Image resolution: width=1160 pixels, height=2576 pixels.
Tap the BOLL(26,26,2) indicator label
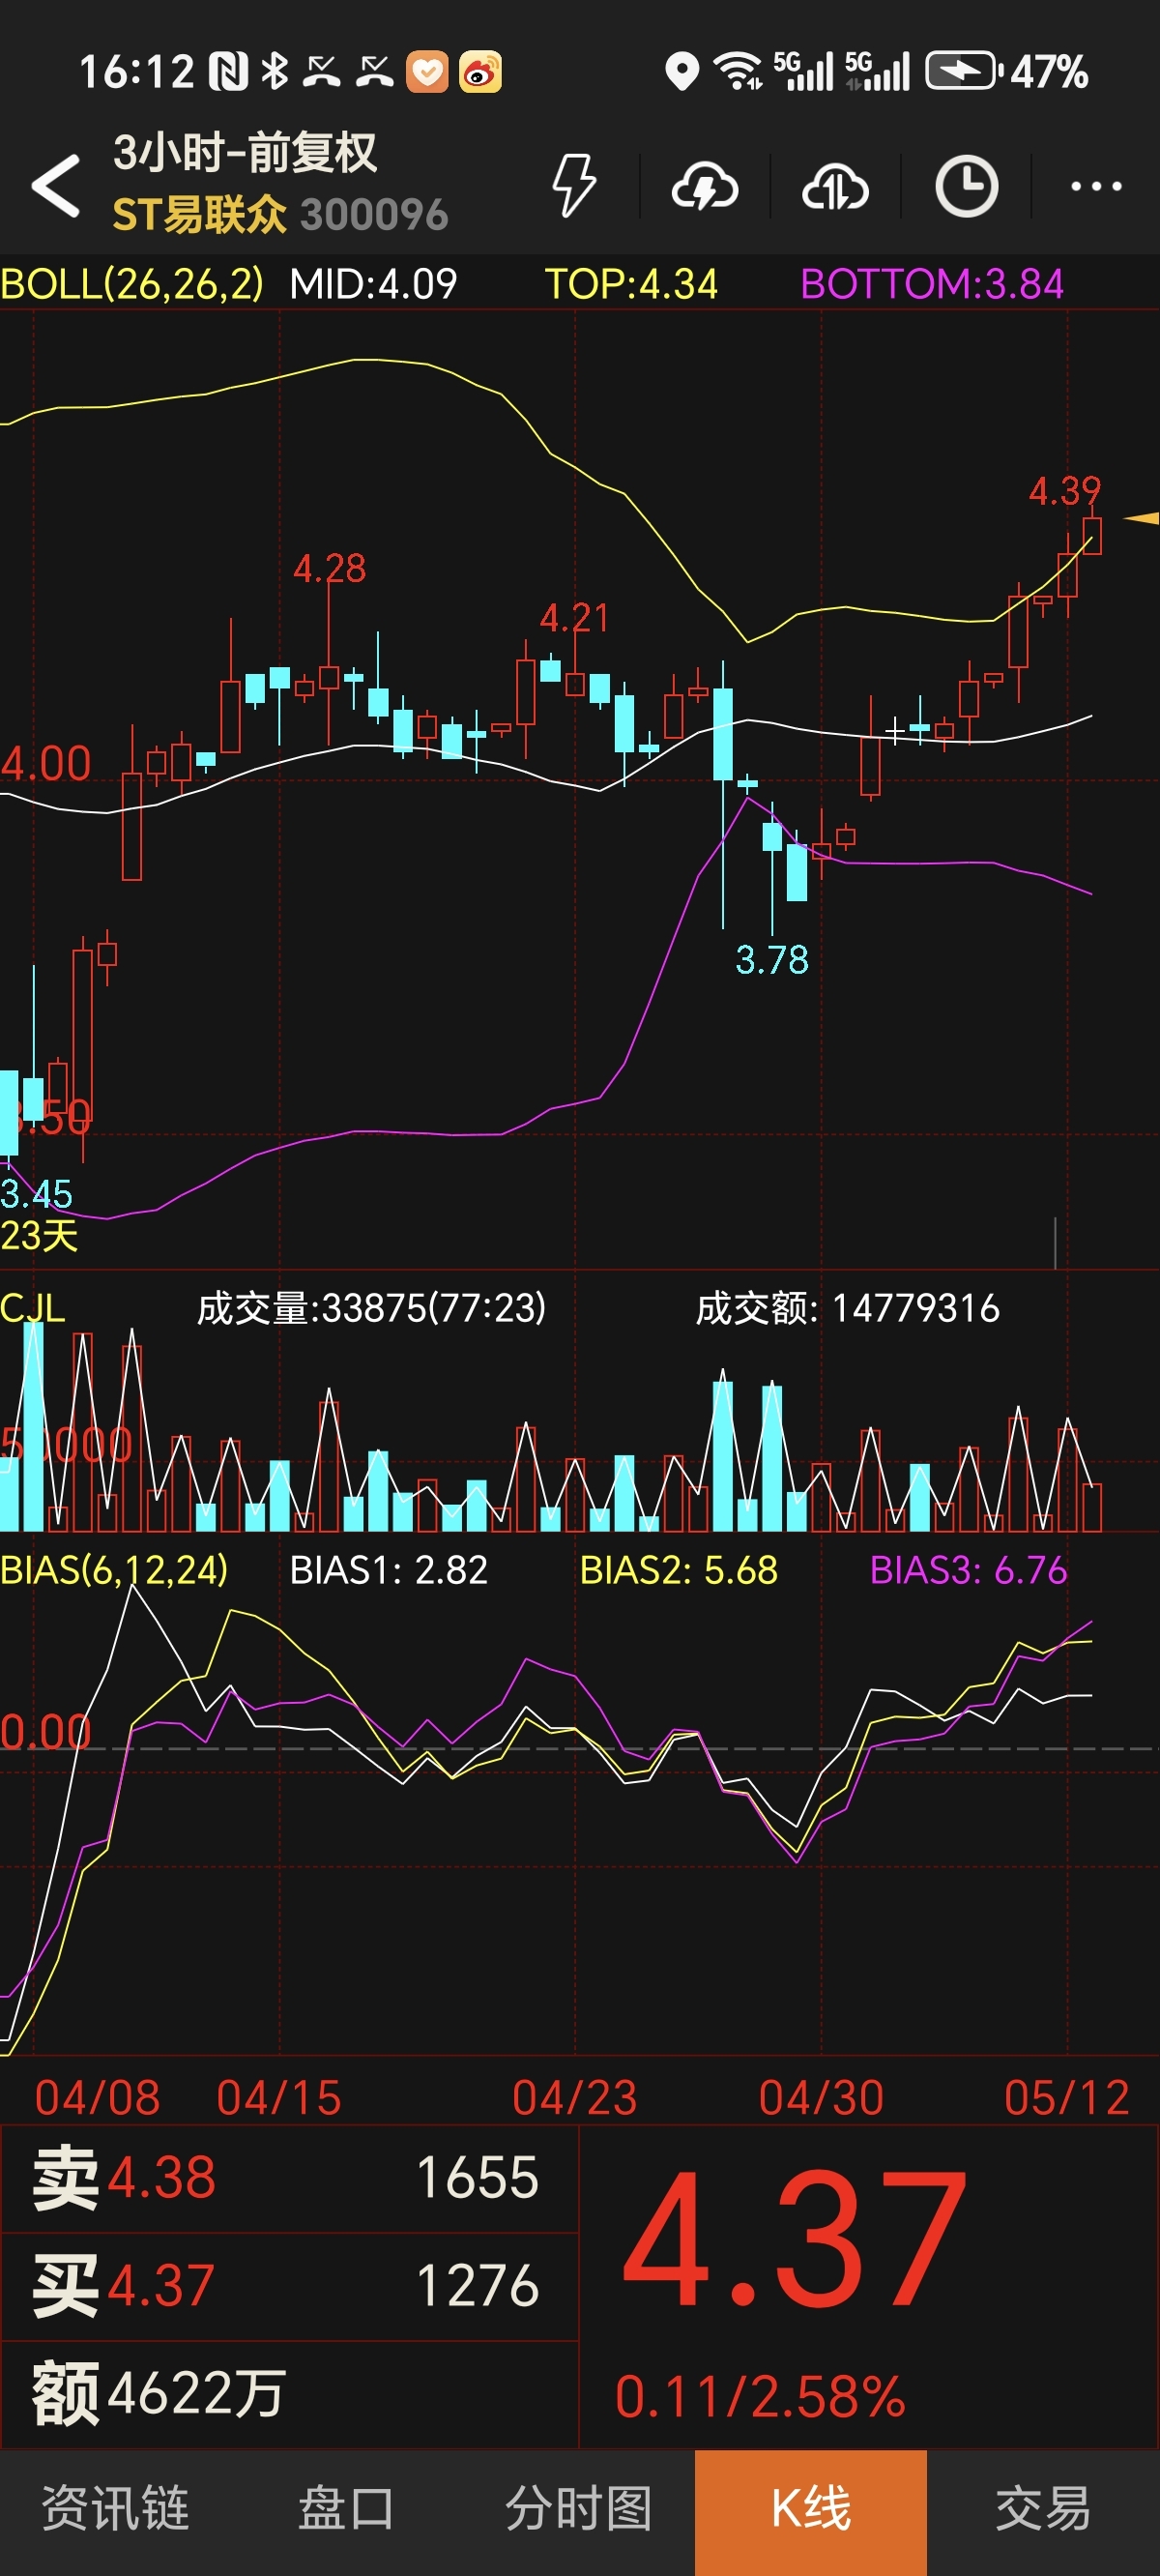pos(132,285)
